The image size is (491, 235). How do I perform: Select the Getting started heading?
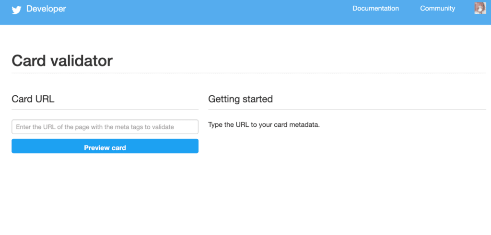(x=240, y=99)
